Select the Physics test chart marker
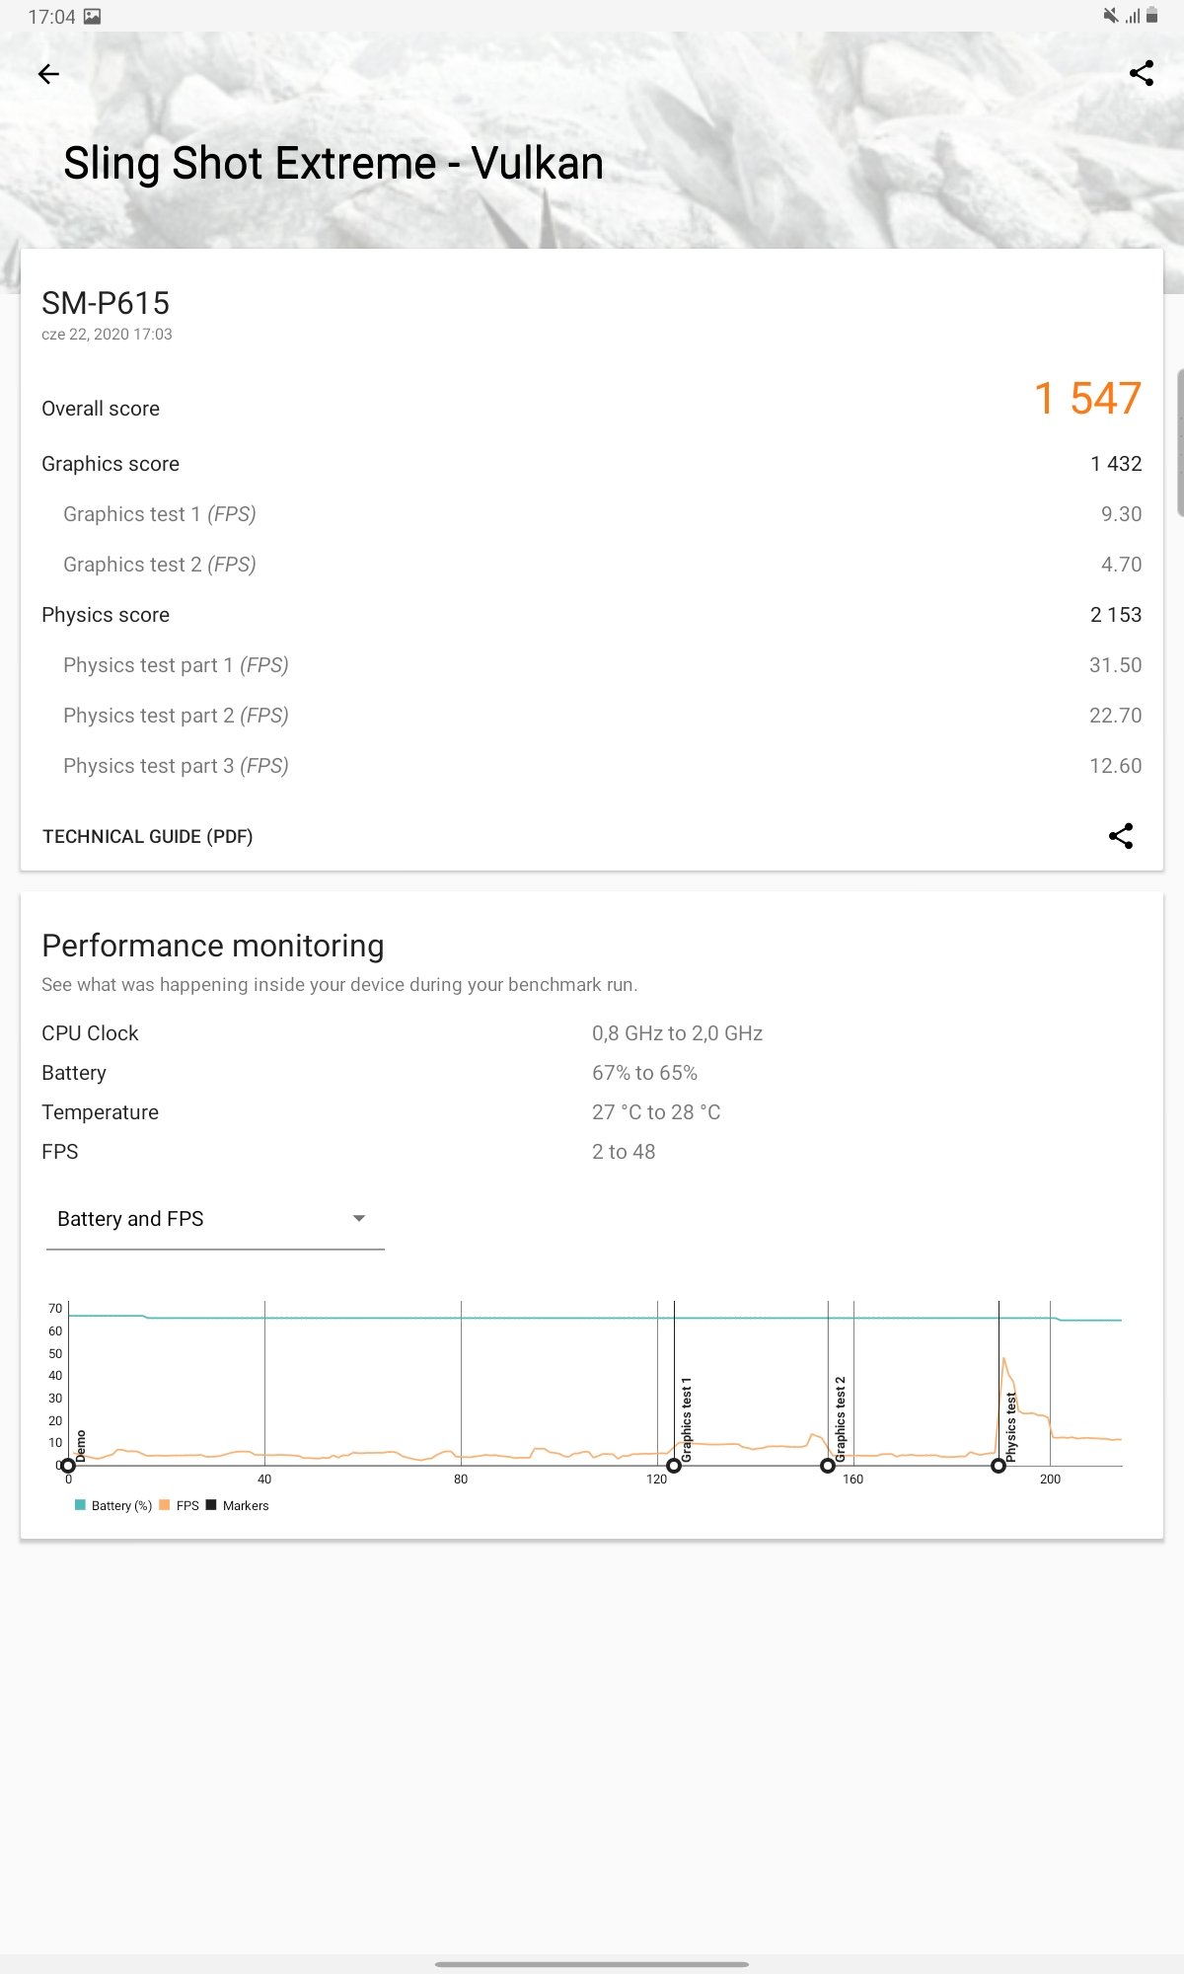The image size is (1184, 1974). 999,1466
